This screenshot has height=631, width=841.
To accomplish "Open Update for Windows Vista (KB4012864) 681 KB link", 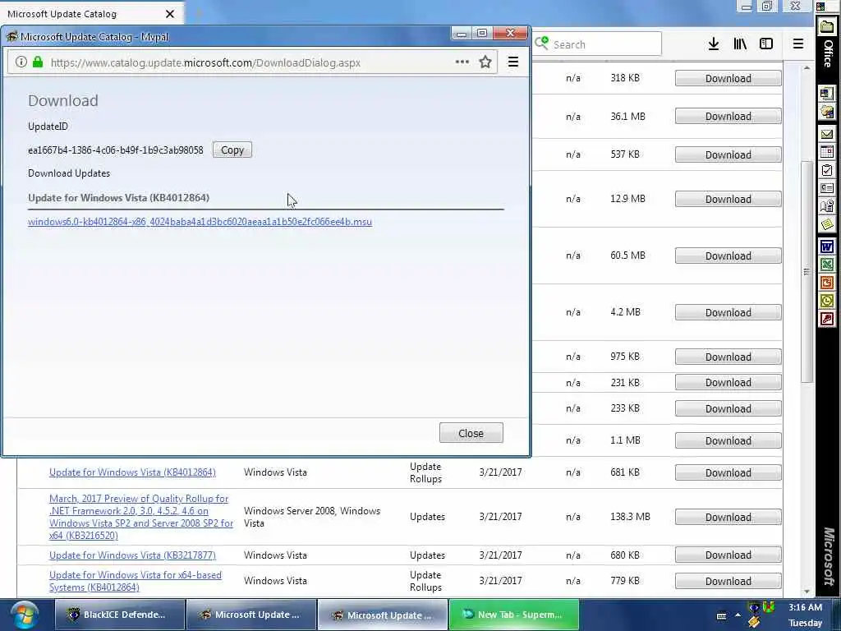I will point(132,472).
